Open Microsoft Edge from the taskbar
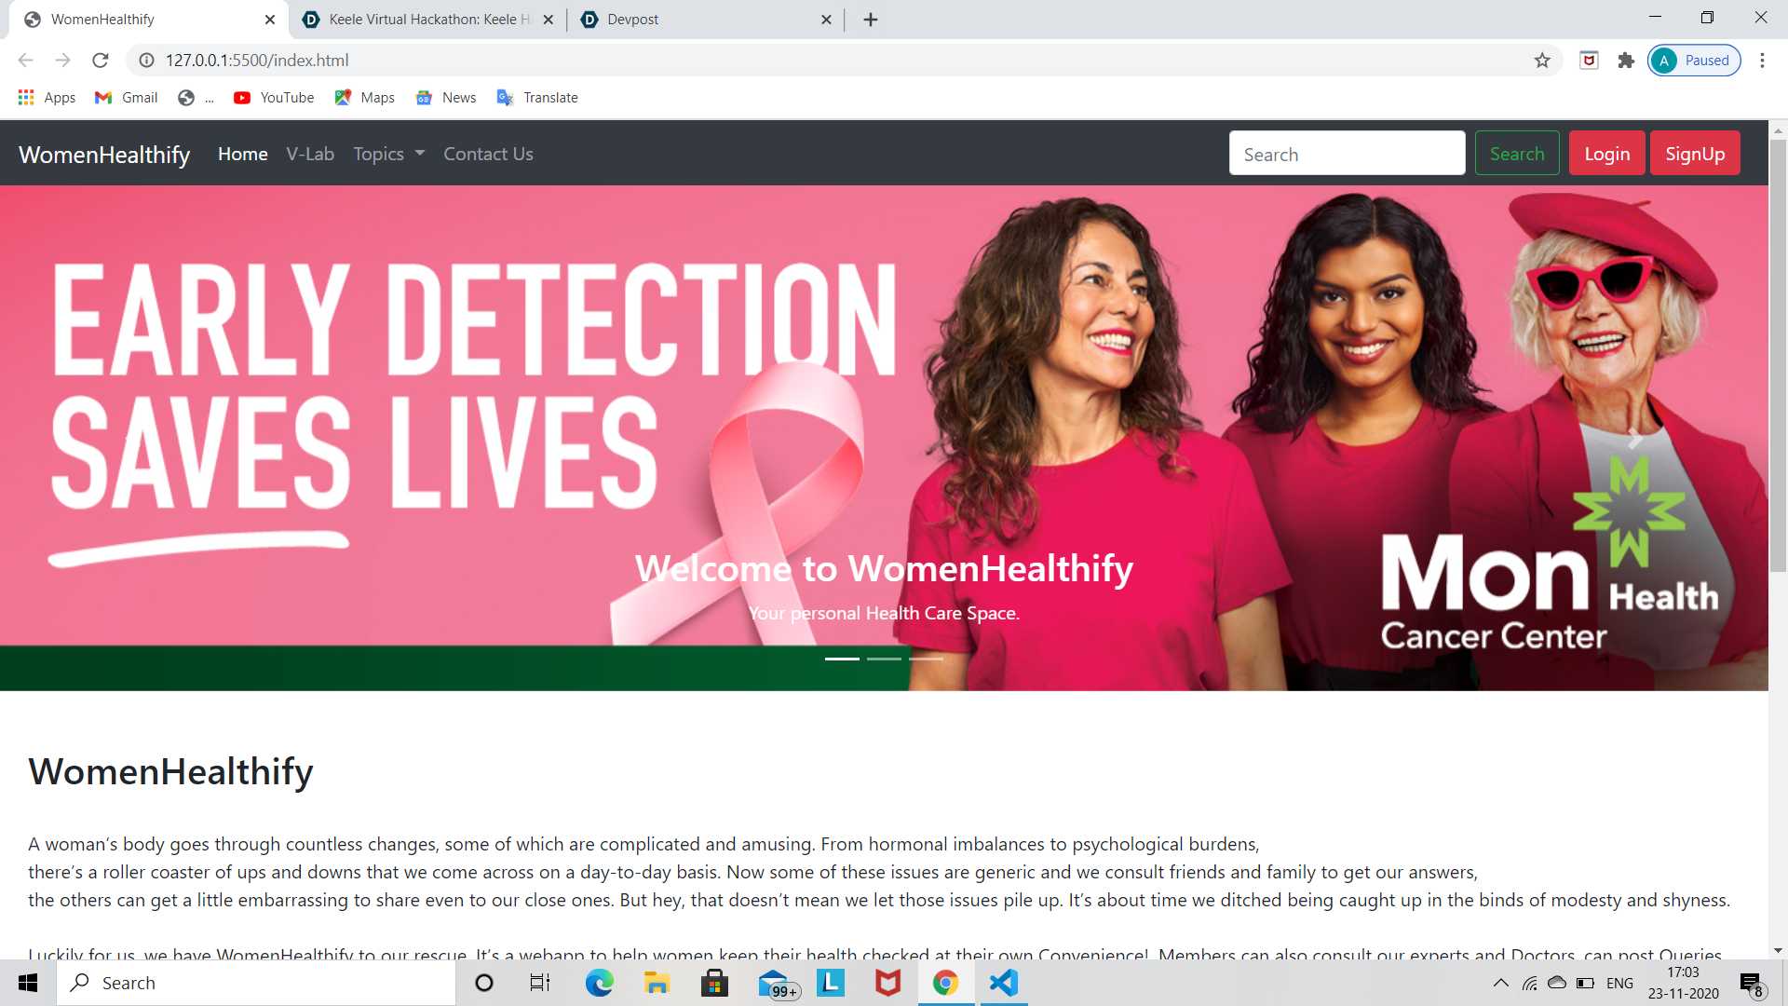 599,983
